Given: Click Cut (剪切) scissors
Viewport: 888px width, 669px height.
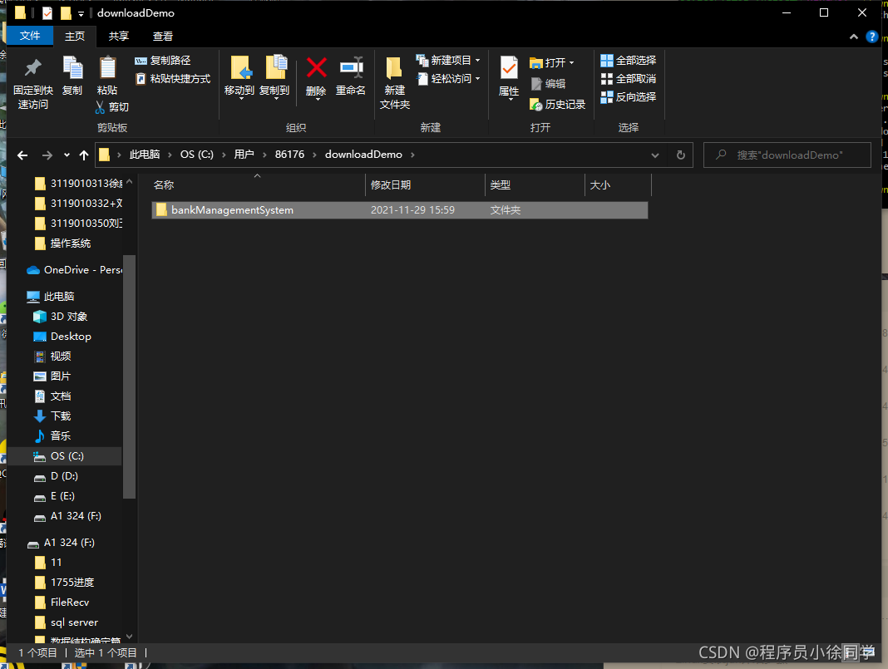Looking at the screenshot, I should tap(112, 107).
